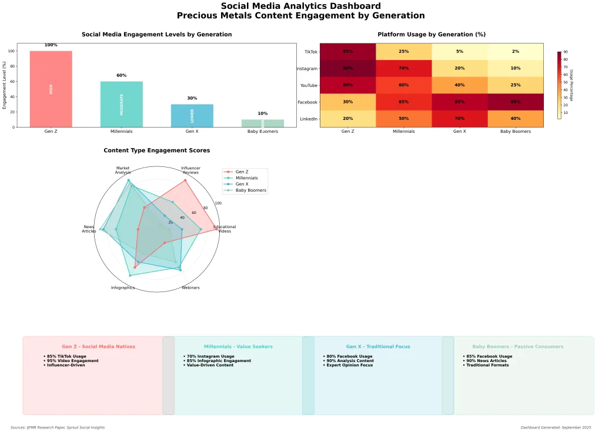Click the Baby Boomers legend marker
Viewport: 602px width, 432px height.
pyautogui.click(x=229, y=190)
